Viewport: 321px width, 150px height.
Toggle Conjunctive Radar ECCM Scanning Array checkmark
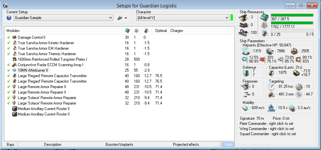coord(8,65)
